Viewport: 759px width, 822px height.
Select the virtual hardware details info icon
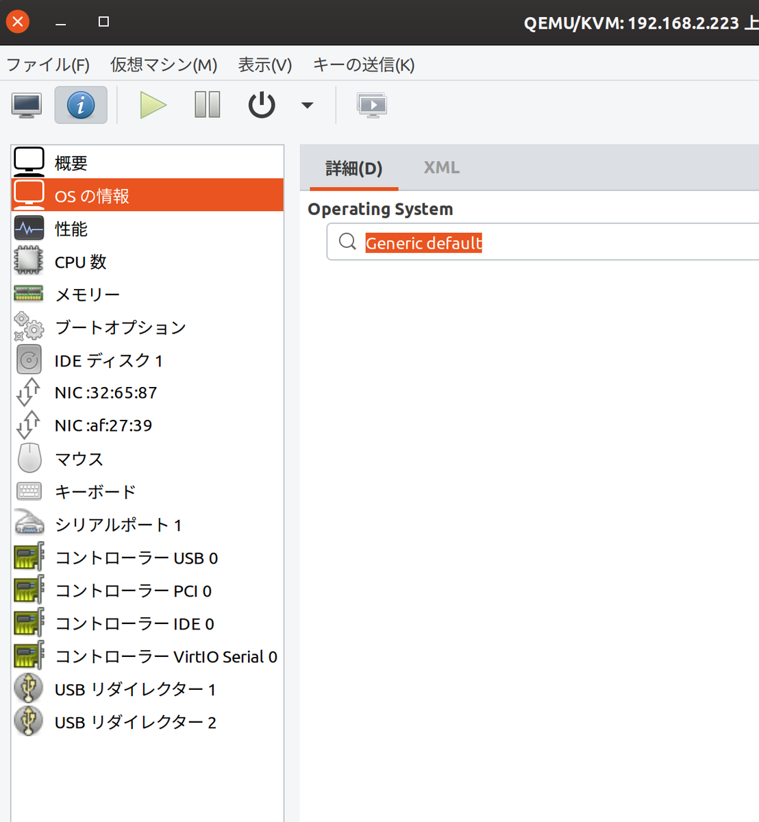point(81,105)
